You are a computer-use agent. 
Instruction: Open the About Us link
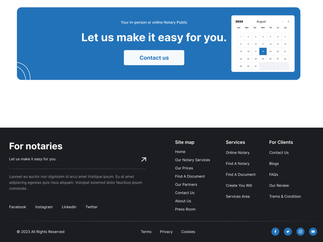pos(183,201)
